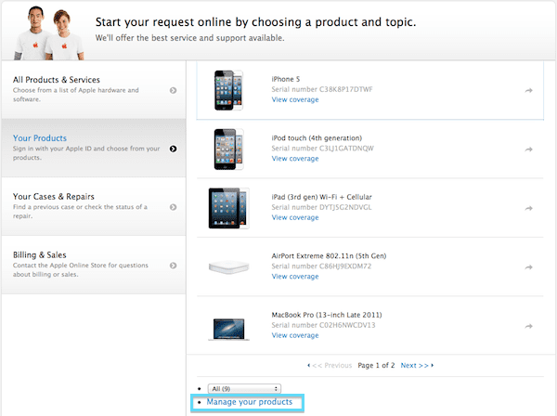Click the iPad (3rd gen) Wi-Fi + Cellular name

point(321,197)
